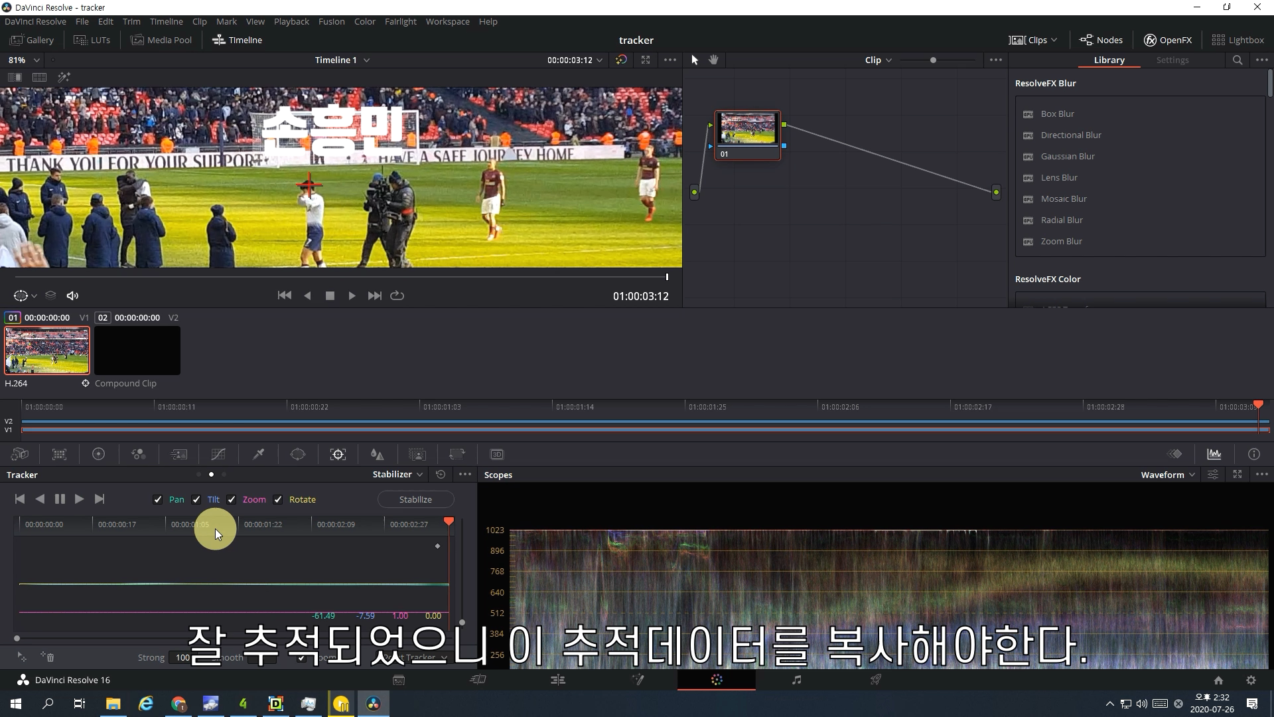Uncheck the Pan tracking checkbox
1274x717 pixels.
pyautogui.click(x=158, y=500)
